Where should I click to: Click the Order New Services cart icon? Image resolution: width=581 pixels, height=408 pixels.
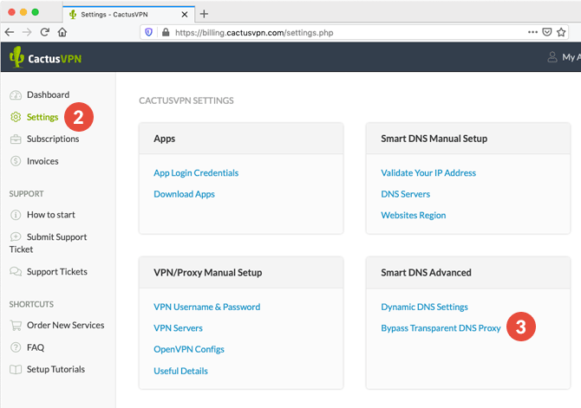(x=16, y=325)
